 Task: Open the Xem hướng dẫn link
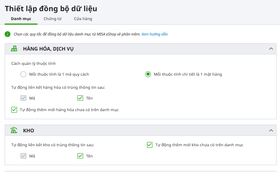click(154, 34)
